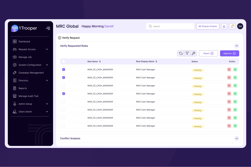Go back using Verify Request arrow icon
Screen dimensions: 251x167
tap(60, 38)
